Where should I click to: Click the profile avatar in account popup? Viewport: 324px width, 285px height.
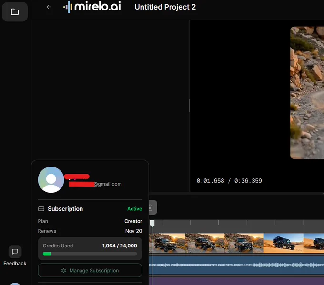(51, 179)
